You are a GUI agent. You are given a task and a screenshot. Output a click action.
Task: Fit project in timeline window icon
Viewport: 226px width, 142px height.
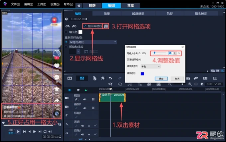click(196, 84)
